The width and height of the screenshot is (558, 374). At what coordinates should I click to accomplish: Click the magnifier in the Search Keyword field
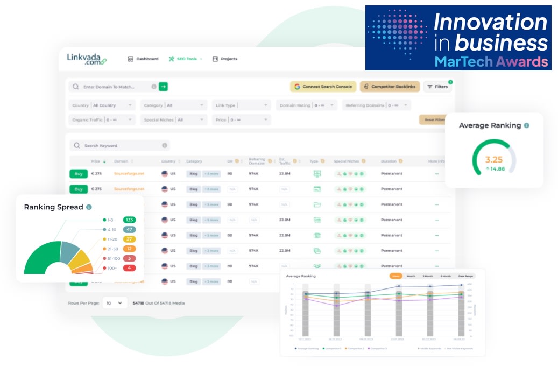pos(77,145)
